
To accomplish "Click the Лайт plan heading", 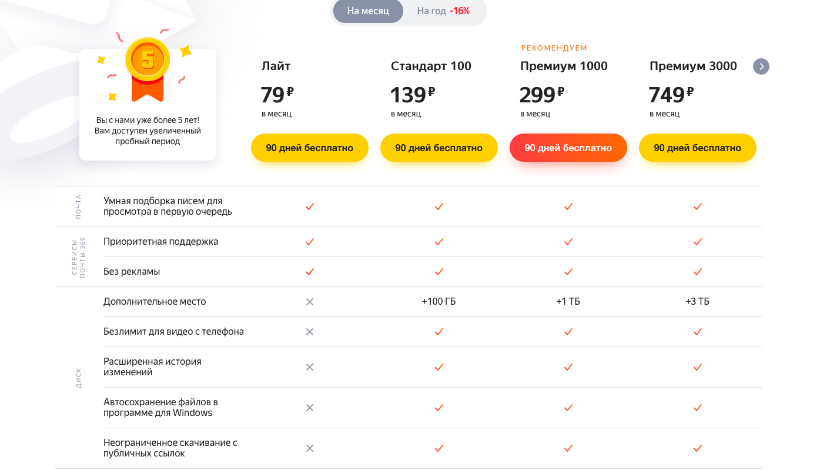I will tap(276, 66).
